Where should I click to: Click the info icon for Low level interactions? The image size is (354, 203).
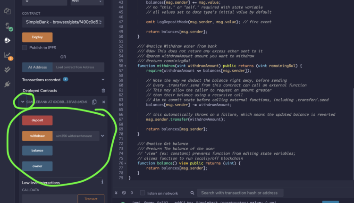(x=102, y=182)
